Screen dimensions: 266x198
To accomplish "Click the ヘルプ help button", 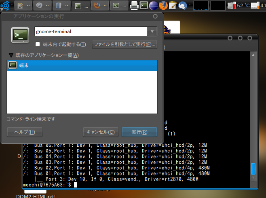I will pos(25,132).
